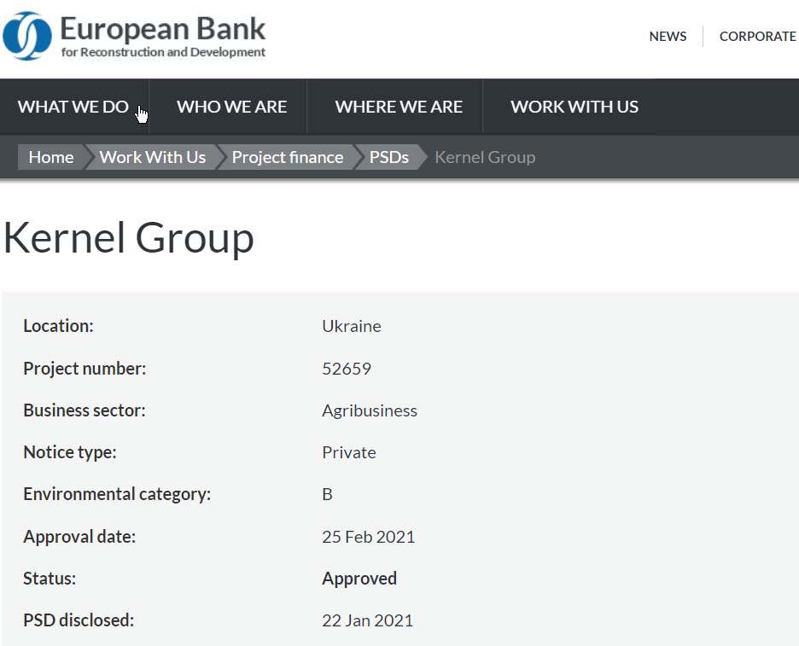Viewport: 799px width, 646px height.
Task: Click the Ukraine location value
Action: (x=352, y=326)
